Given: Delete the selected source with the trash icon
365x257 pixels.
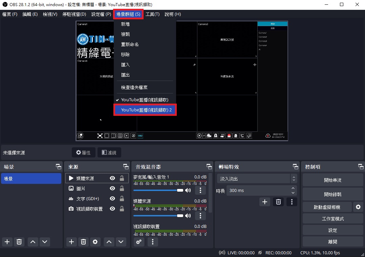Looking at the screenshot, I should tap(83, 242).
